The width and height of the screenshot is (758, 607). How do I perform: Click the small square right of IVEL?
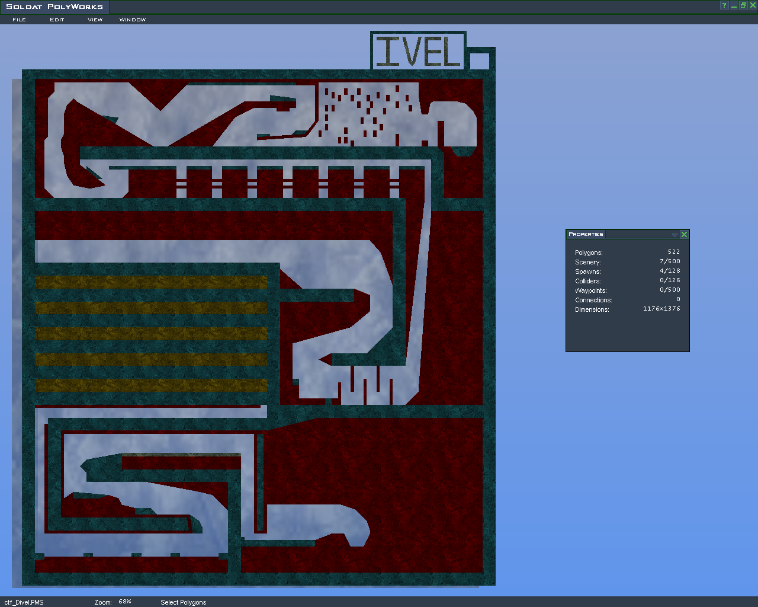point(479,61)
